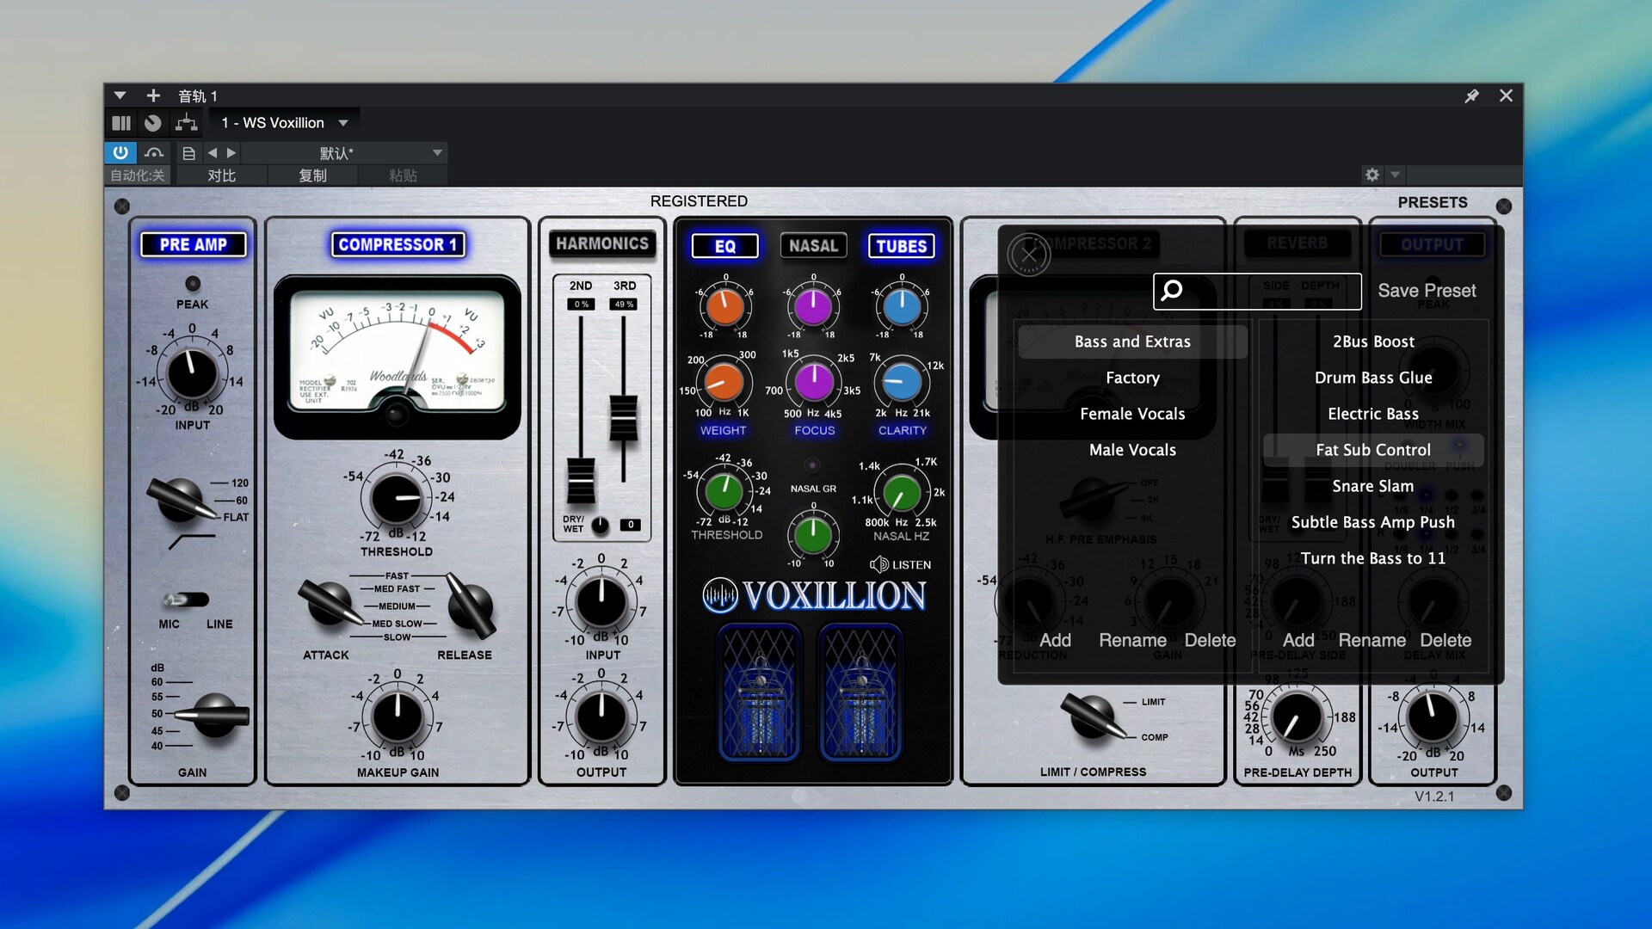Toggle the COMPRESSOR 1 section

tap(398, 244)
